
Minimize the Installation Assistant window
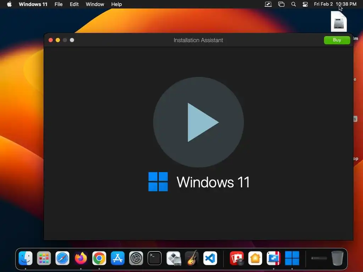click(58, 40)
